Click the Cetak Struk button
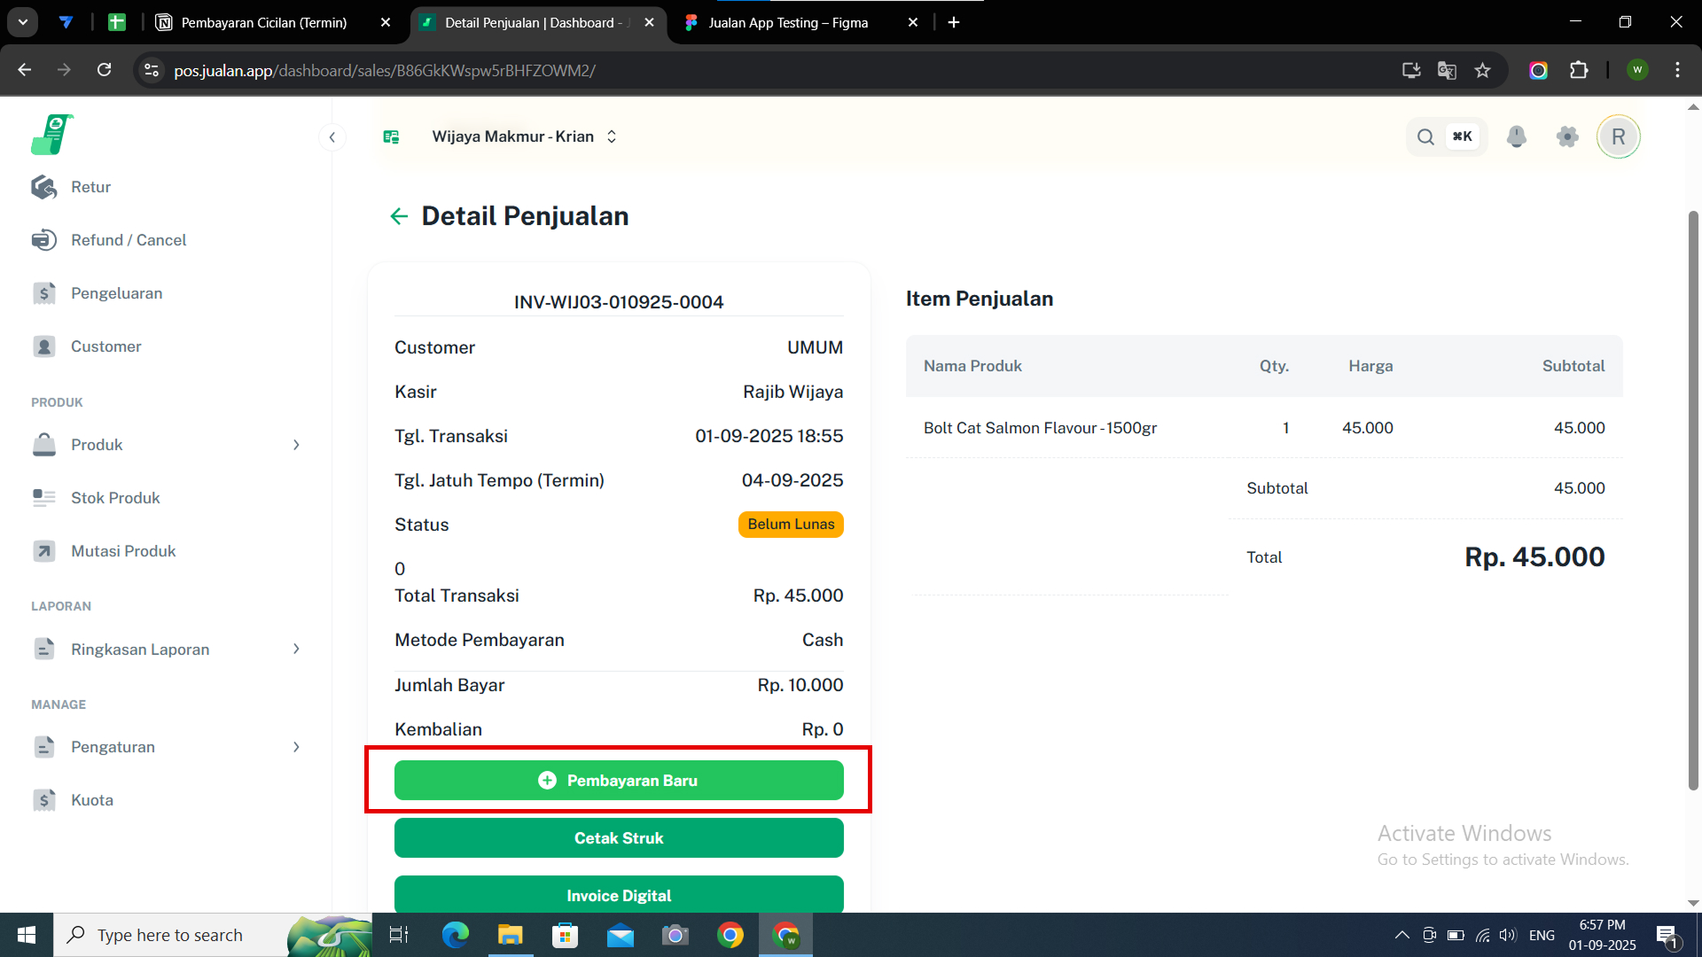The image size is (1702, 957). [x=618, y=838]
